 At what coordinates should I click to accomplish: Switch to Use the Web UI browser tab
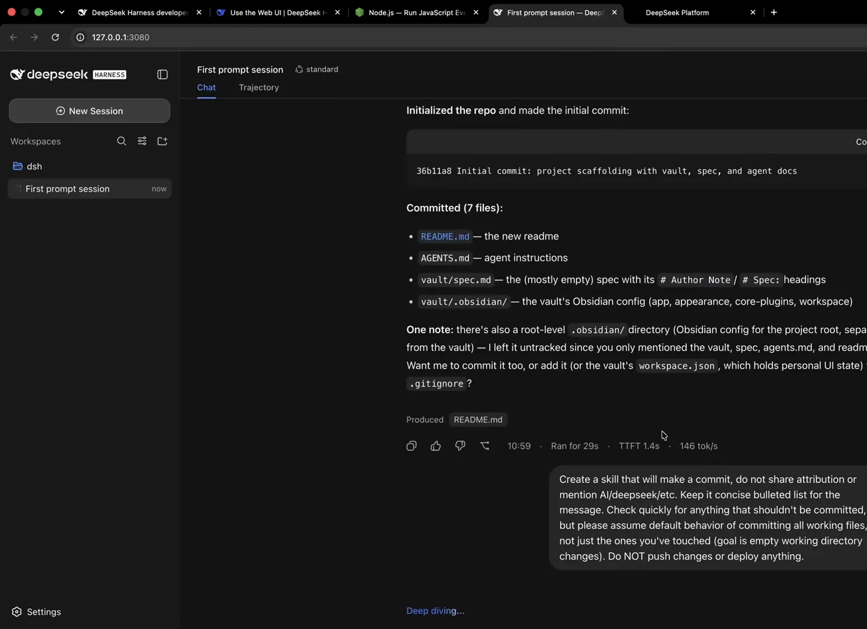click(x=277, y=12)
